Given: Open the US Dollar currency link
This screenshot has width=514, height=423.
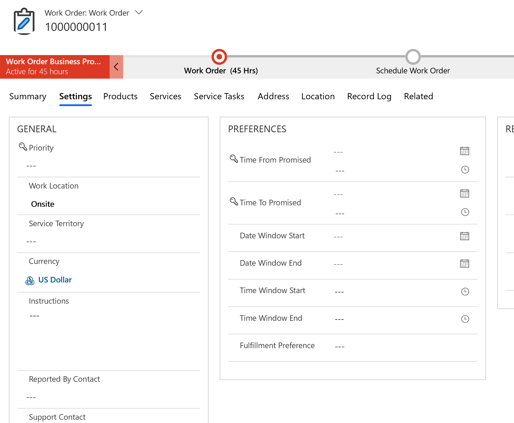Looking at the screenshot, I should (x=55, y=280).
